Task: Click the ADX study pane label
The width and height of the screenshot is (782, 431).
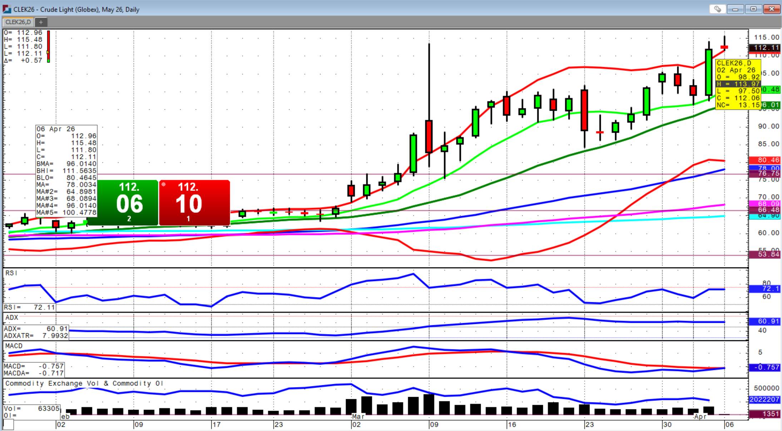Action: pyautogui.click(x=12, y=317)
